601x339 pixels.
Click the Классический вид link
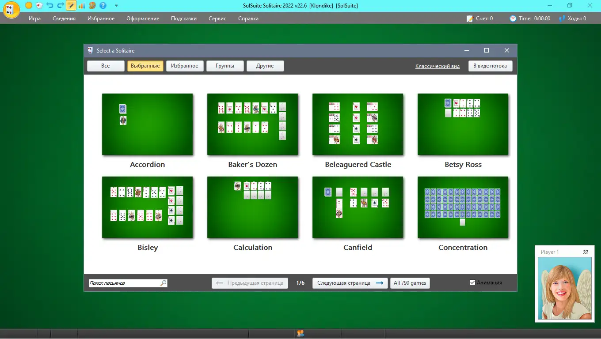click(437, 66)
